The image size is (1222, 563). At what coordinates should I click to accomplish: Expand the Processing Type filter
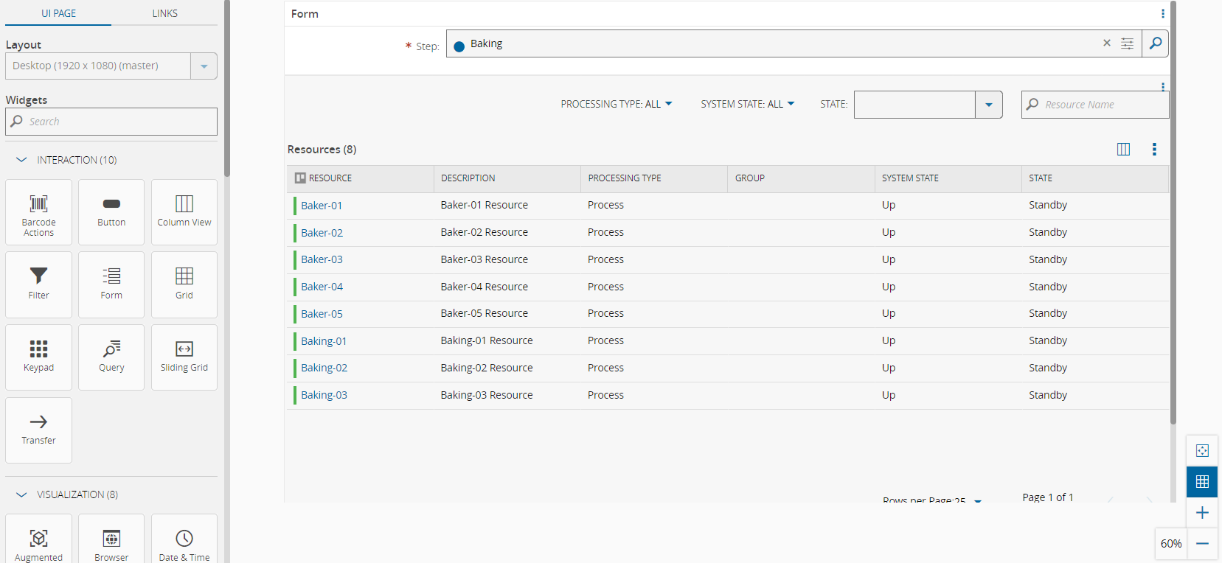pyautogui.click(x=617, y=105)
